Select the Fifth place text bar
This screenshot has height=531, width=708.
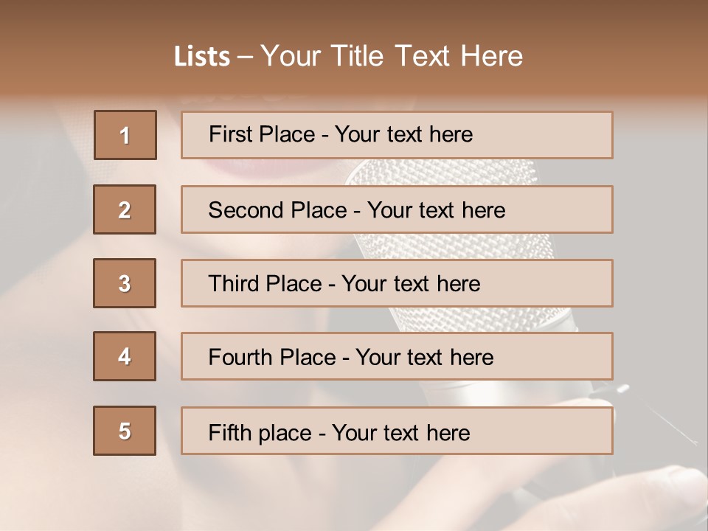tap(397, 431)
